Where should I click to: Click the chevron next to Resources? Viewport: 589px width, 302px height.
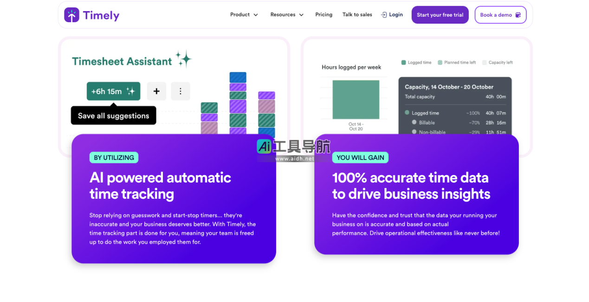tap(301, 15)
